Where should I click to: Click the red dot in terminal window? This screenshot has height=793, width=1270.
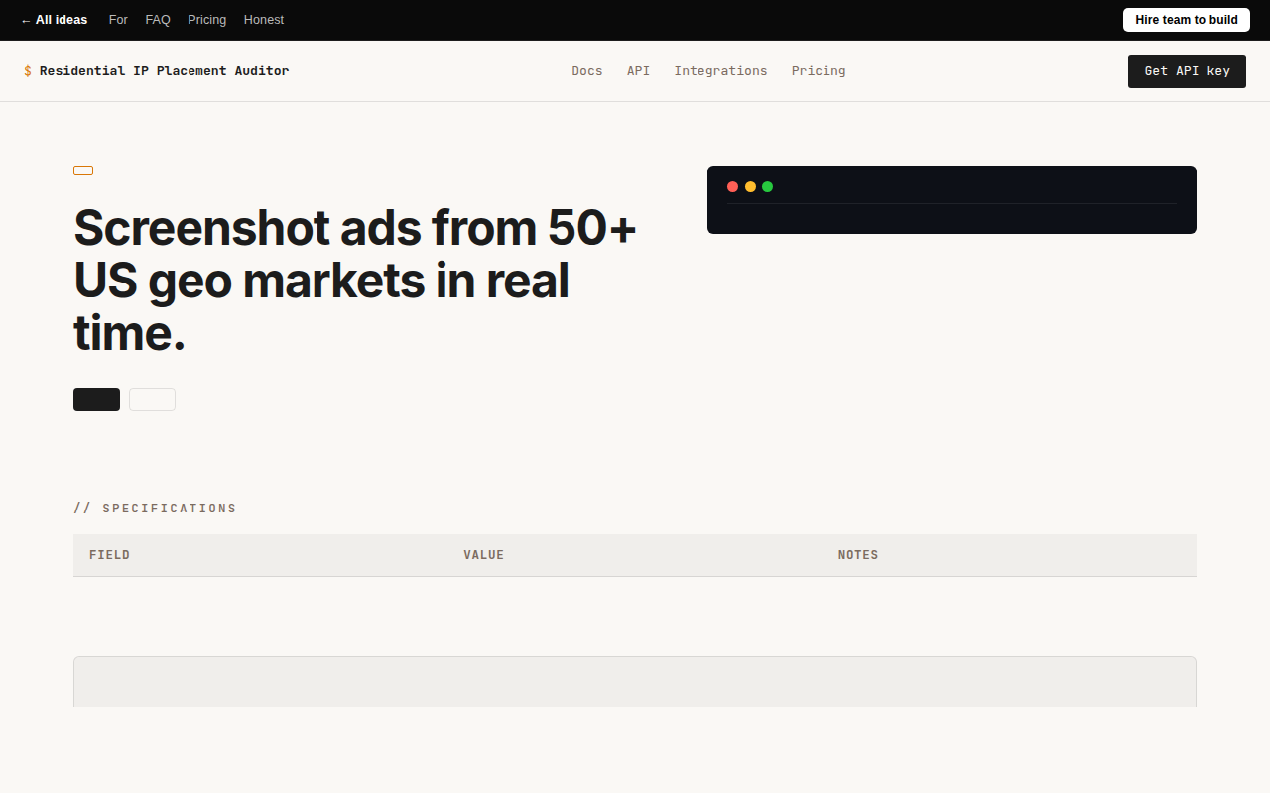point(732,186)
